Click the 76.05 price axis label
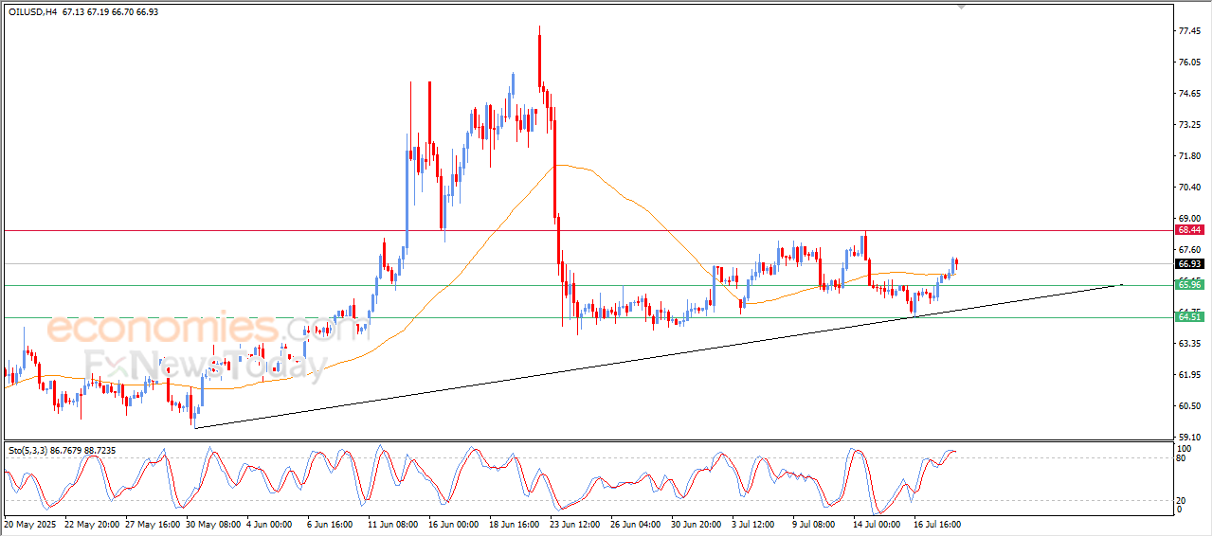Image resolution: width=1213 pixels, height=537 pixels. click(x=1190, y=63)
